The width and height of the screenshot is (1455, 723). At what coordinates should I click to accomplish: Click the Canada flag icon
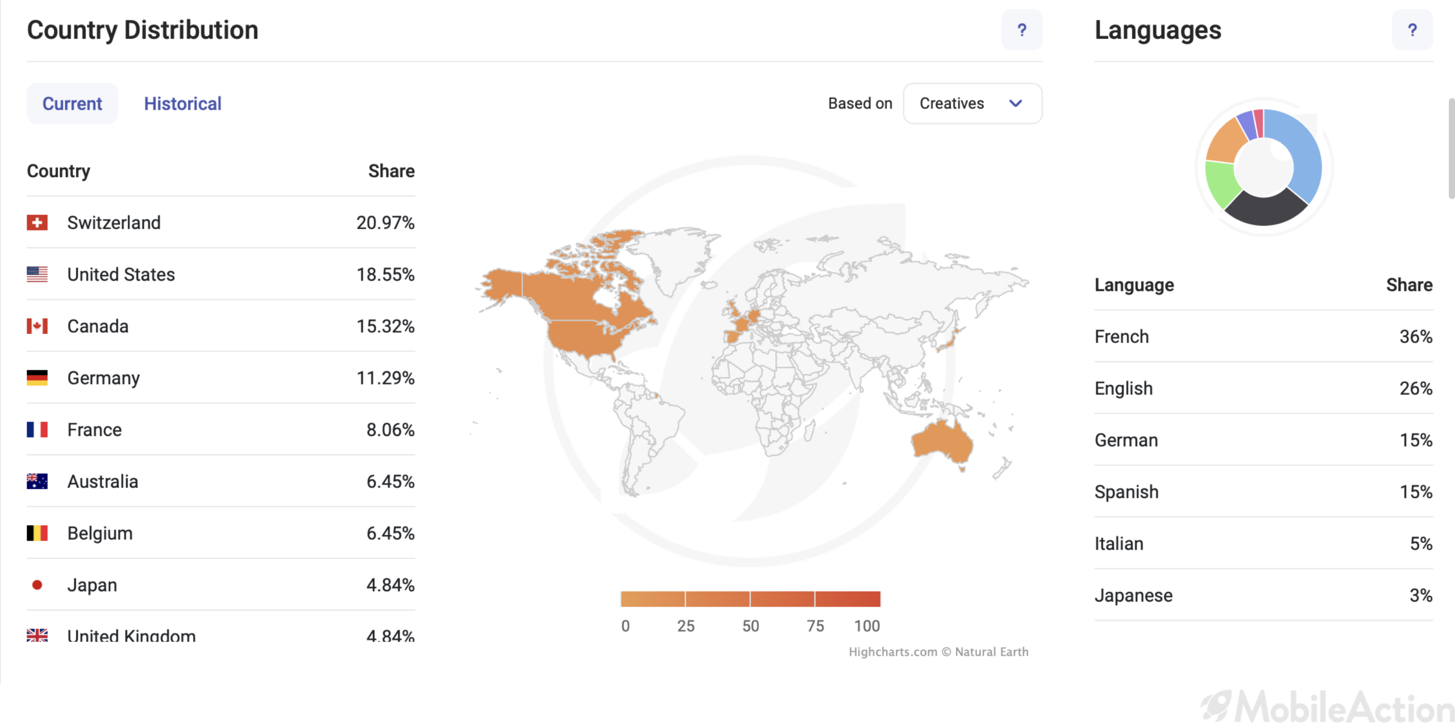(37, 326)
